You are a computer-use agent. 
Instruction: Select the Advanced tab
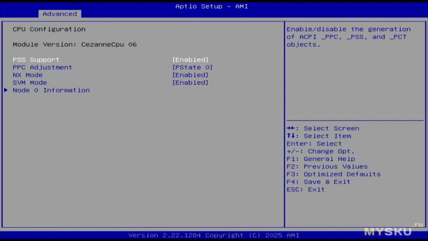point(60,14)
